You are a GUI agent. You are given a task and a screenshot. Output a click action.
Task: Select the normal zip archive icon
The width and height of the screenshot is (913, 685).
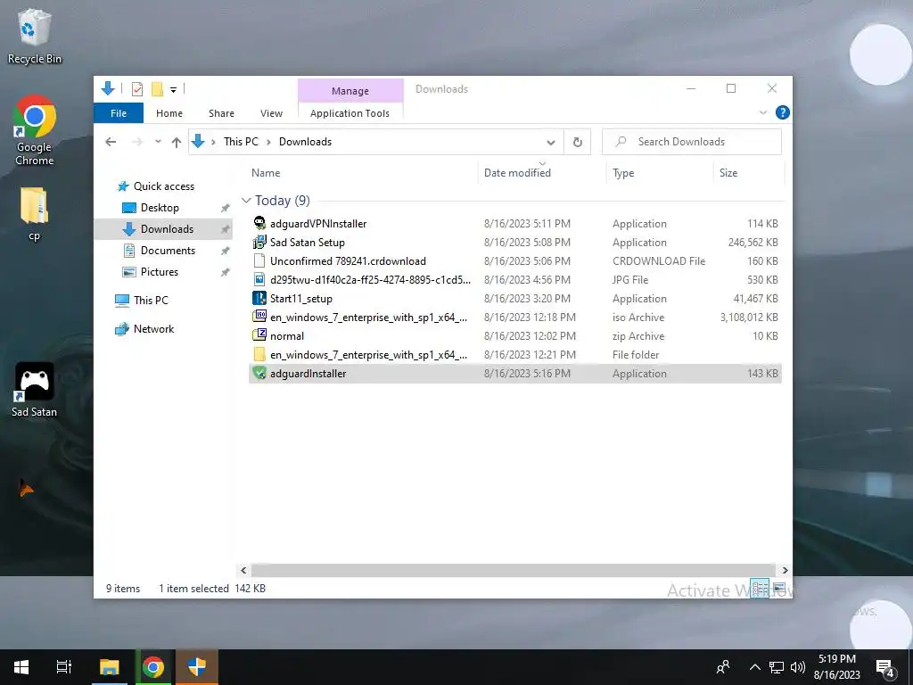point(259,335)
